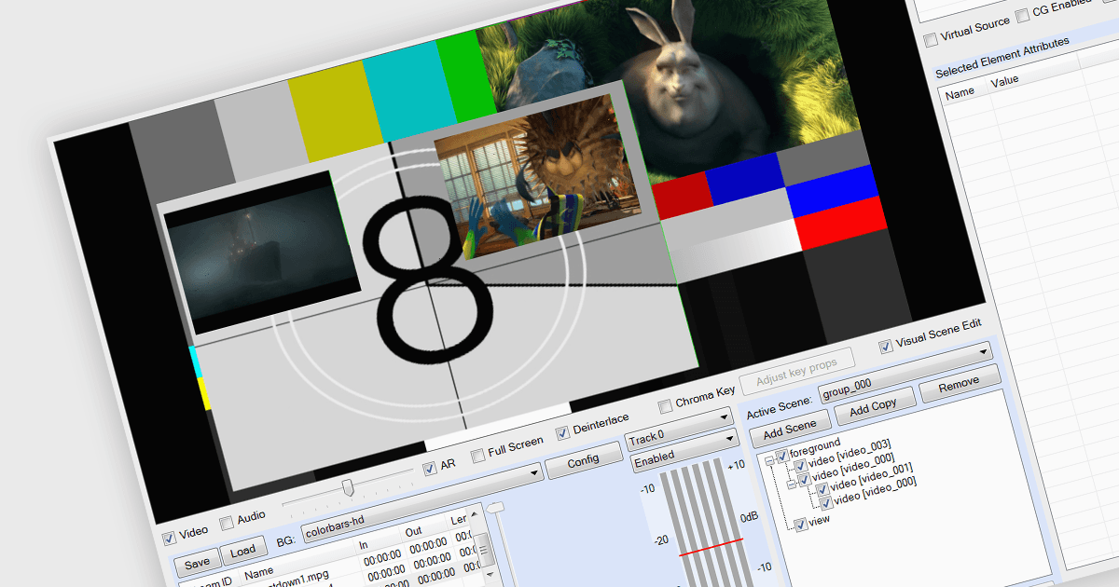
Task: Uncheck the video [video_001] node checkbox
Action: [x=822, y=488]
